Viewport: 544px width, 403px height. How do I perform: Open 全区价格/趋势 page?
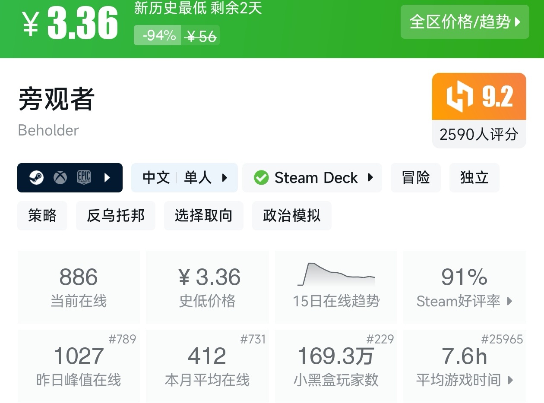tap(465, 22)
